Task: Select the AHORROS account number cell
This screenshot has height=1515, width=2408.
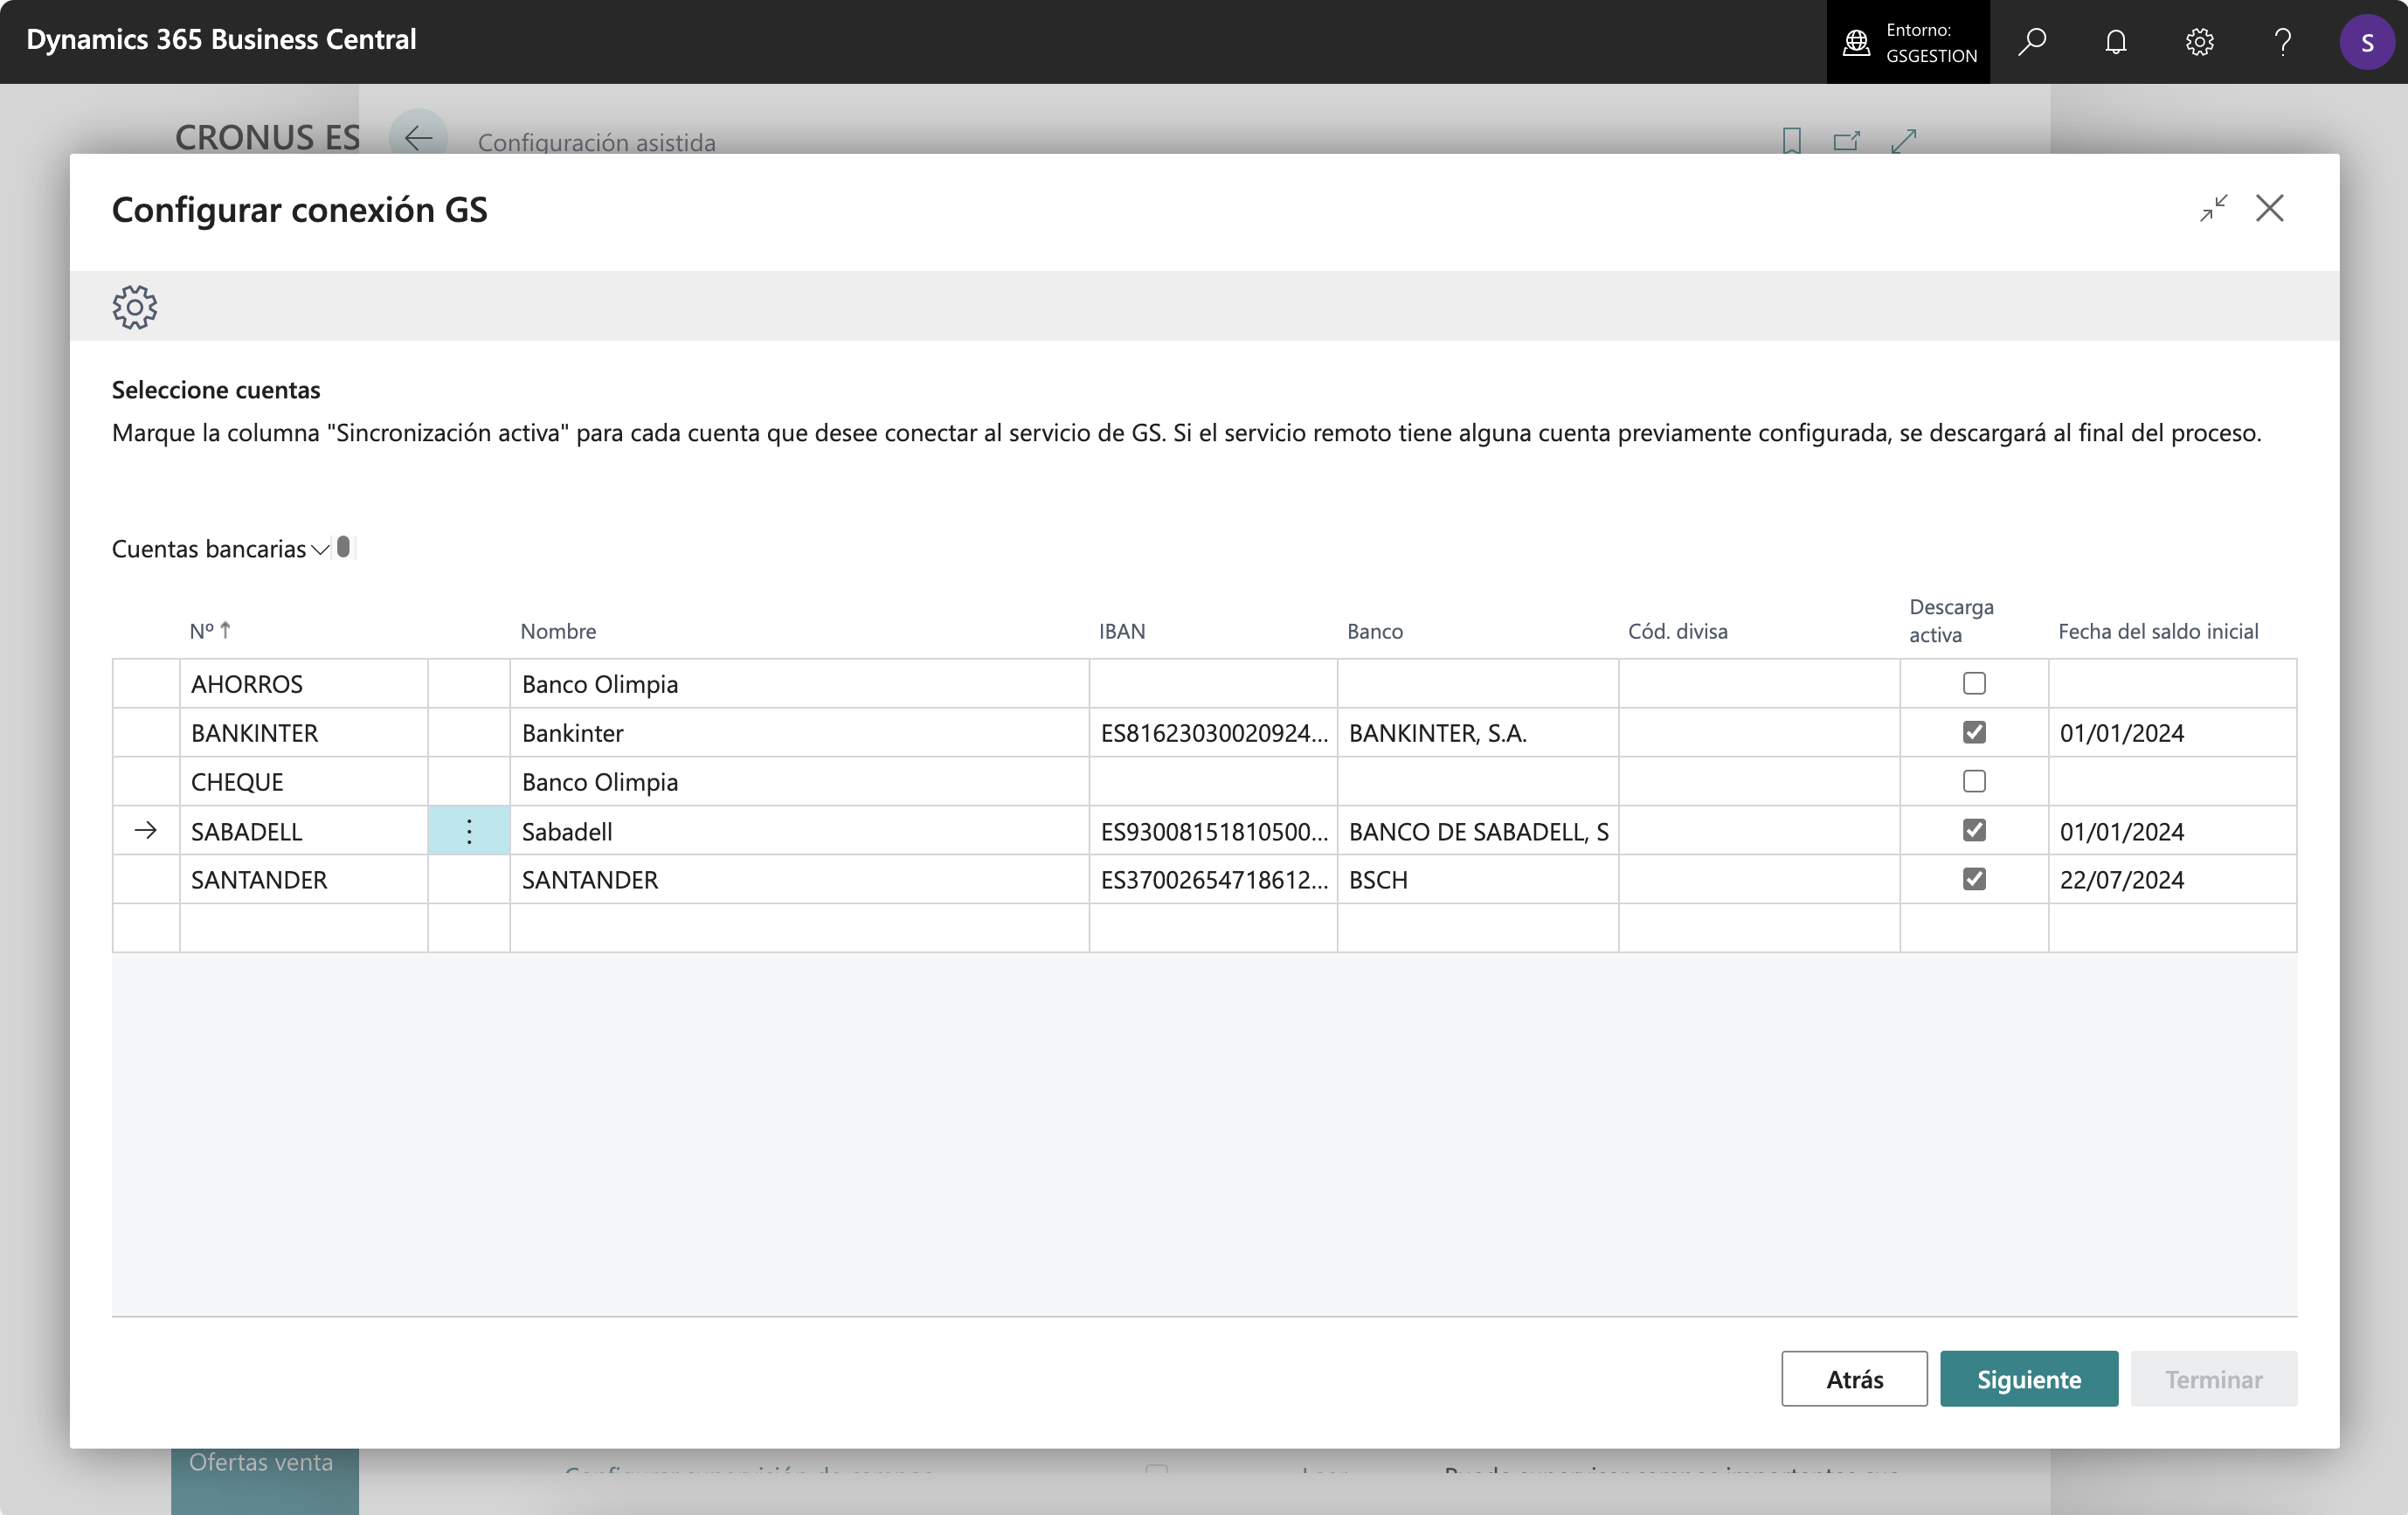Action: pos(304,684)
